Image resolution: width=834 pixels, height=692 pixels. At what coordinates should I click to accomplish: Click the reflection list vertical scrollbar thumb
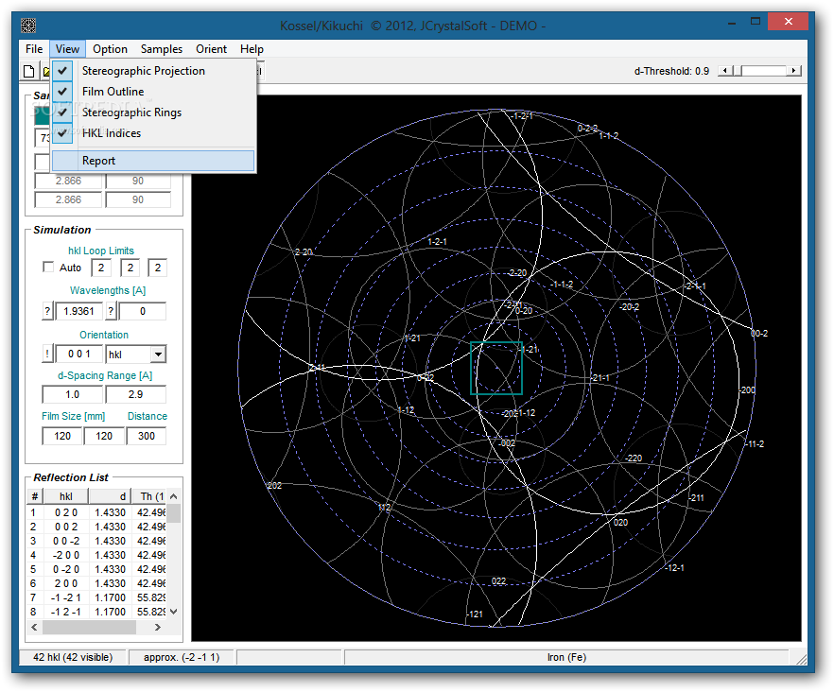(x=174, y=512)
